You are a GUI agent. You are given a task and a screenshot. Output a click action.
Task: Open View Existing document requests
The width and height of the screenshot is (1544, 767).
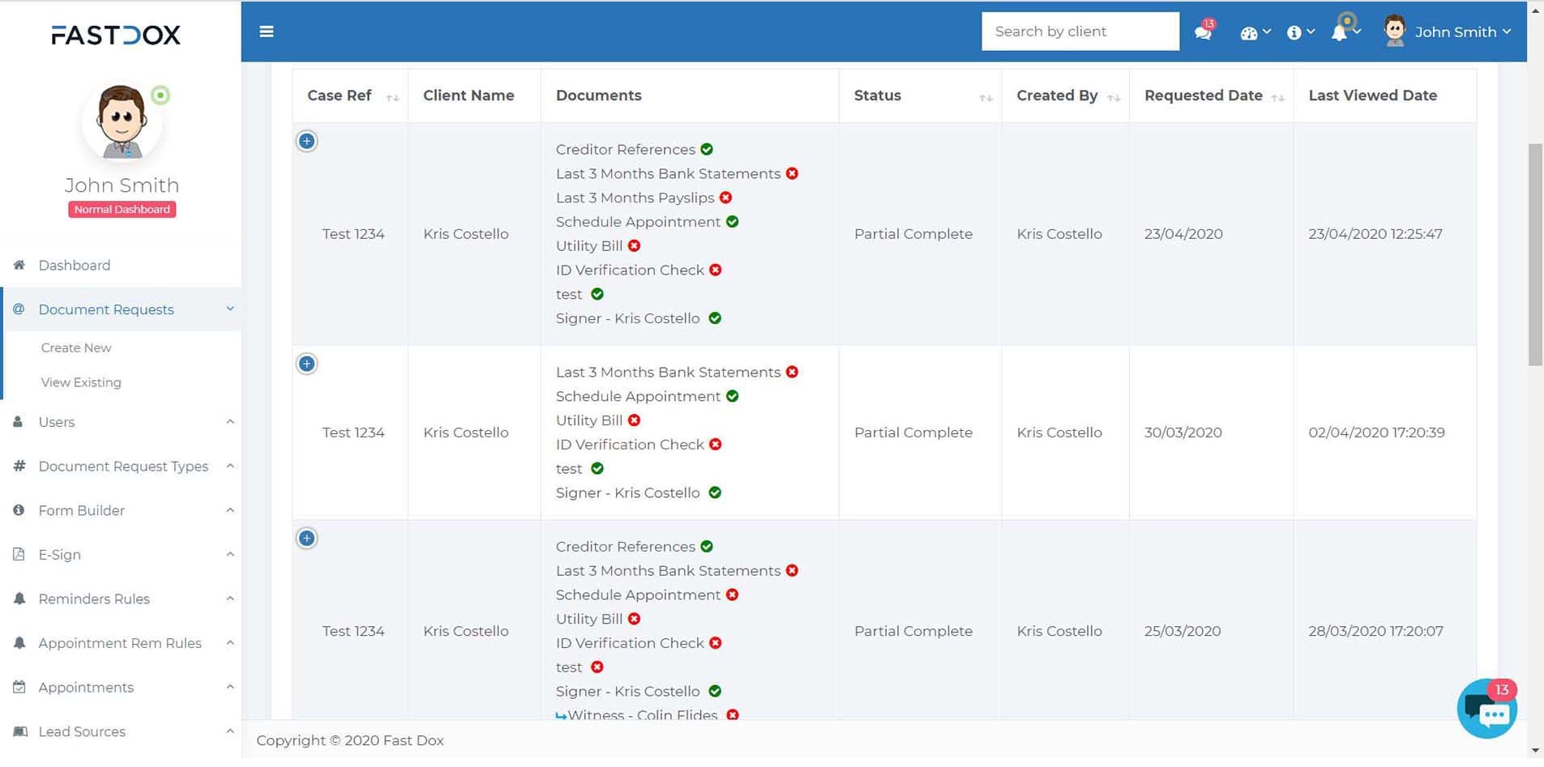81,381
